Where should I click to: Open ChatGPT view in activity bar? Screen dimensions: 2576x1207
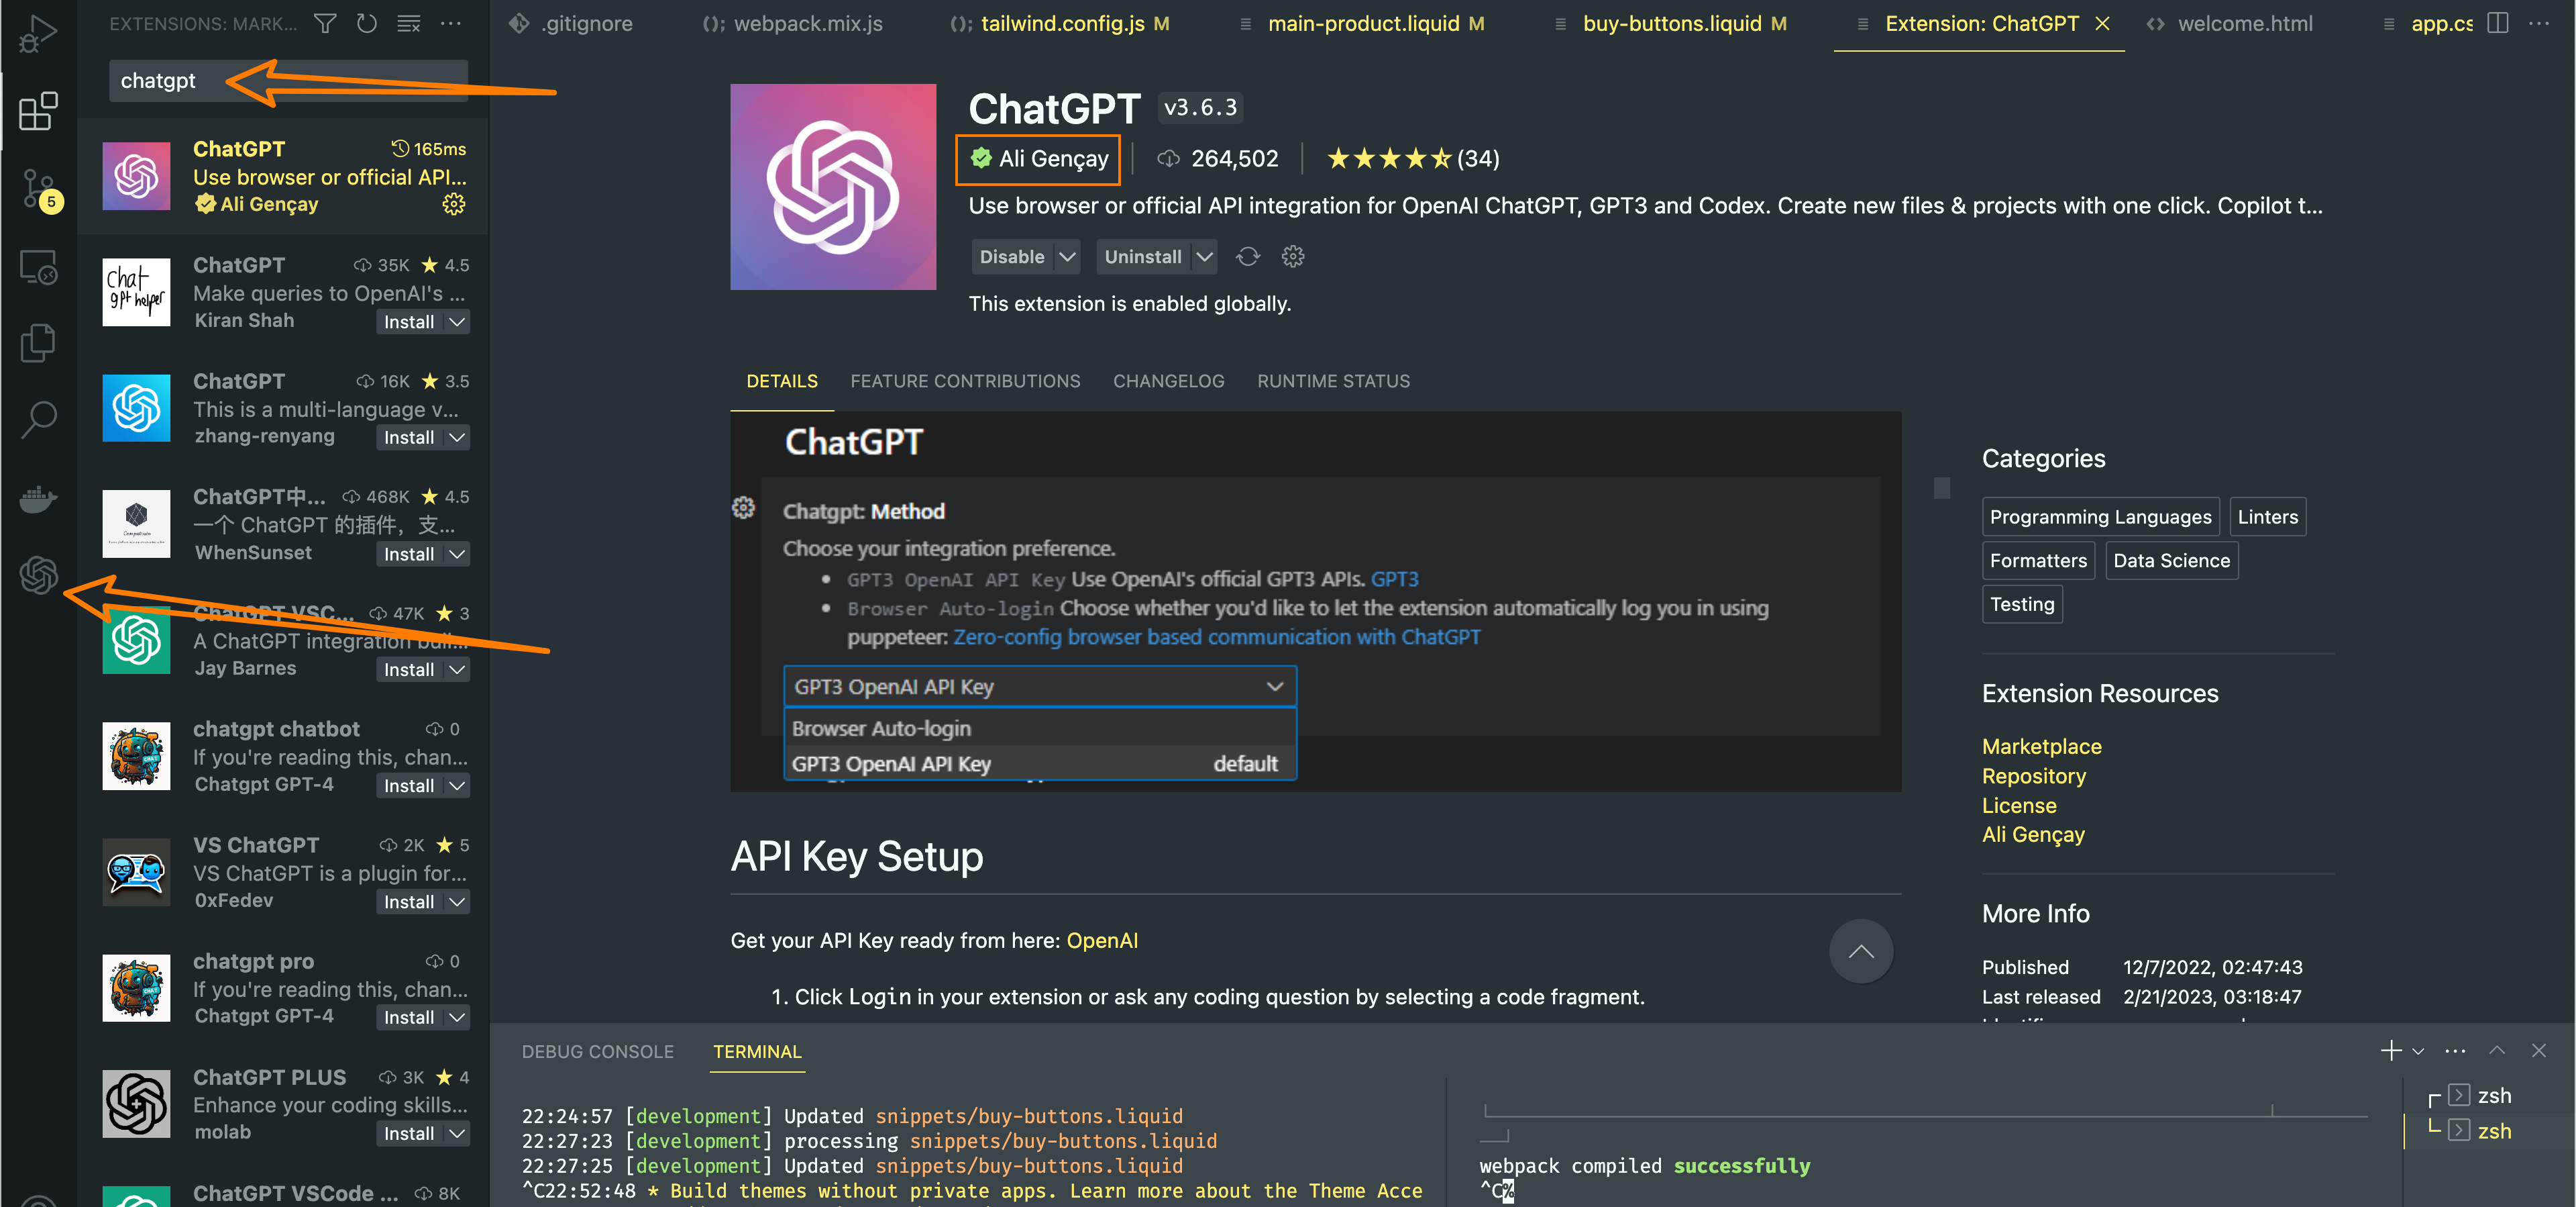[x=38, y=575]
